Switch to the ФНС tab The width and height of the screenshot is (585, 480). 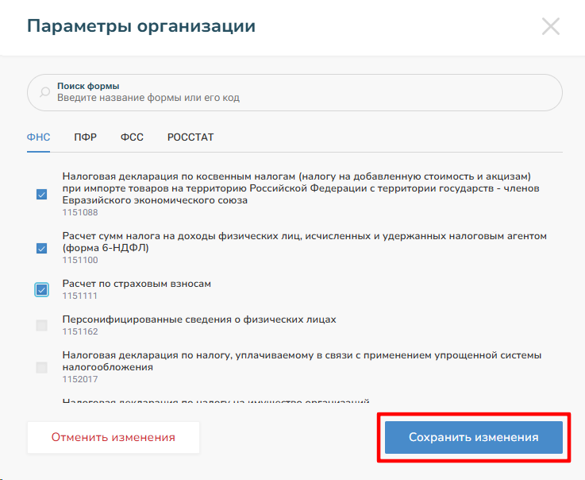point(38,137)
